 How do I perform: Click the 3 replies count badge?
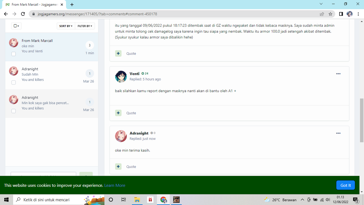pyautogui.click(x=90, y=45)
